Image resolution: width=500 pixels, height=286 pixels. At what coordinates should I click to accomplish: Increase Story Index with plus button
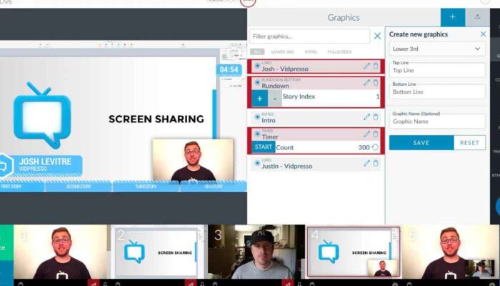259,99
